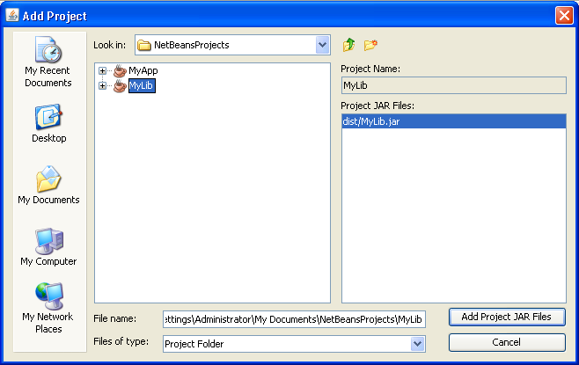Expand the MyLib project node
Viewport: 579px width, 365px height.
pos(102,85)
